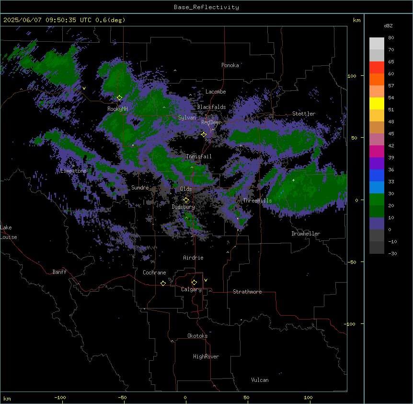Click the RockyMH label

117,109
